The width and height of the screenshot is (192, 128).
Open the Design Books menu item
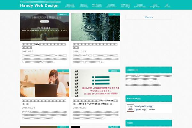point(155,6)
